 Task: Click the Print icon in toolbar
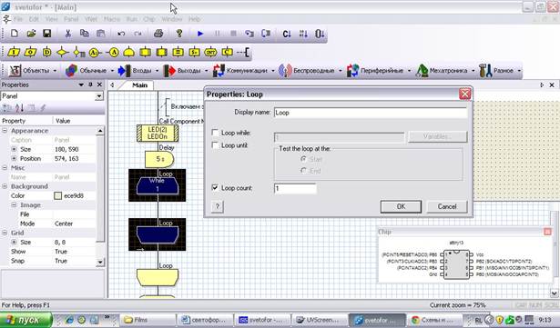pyautogui.click(x=158, y=34)
